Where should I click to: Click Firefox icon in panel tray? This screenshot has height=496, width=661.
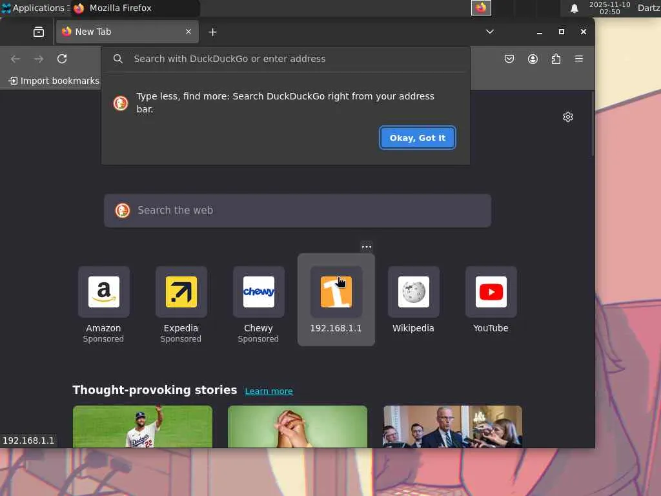click(x=481, y=8)
